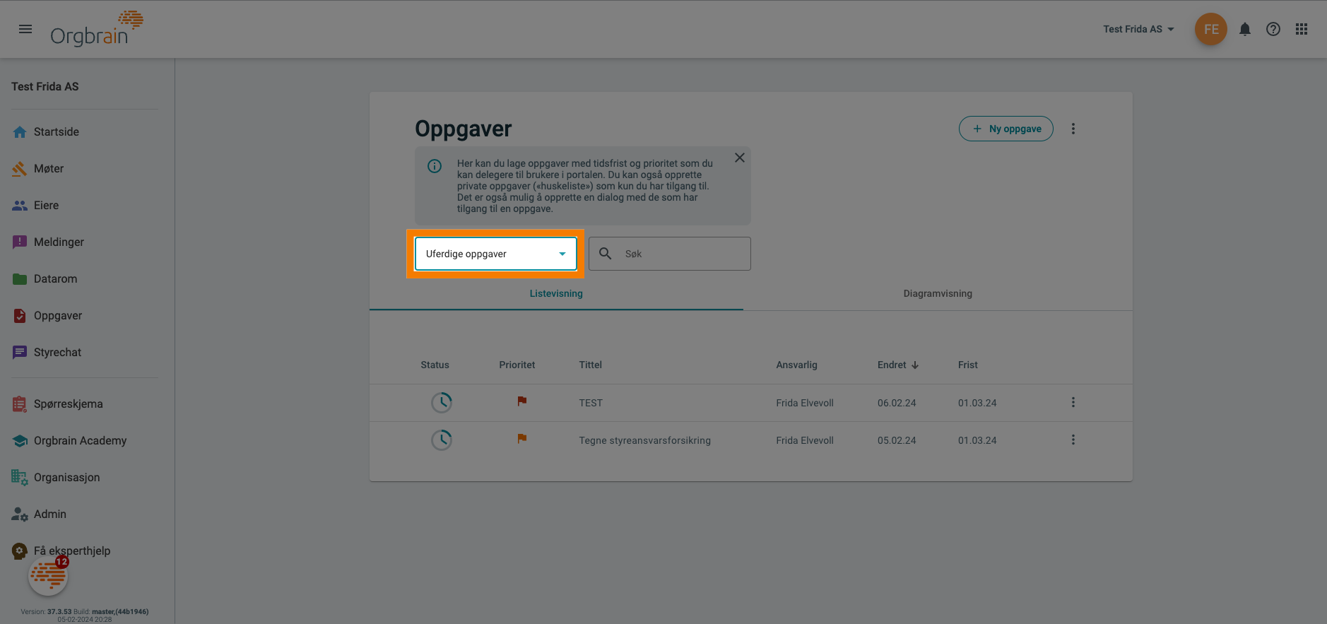The height and width of the screenshot is (624, 1327).
Task: Sort by the Prioritet column header
Action: 517,365
